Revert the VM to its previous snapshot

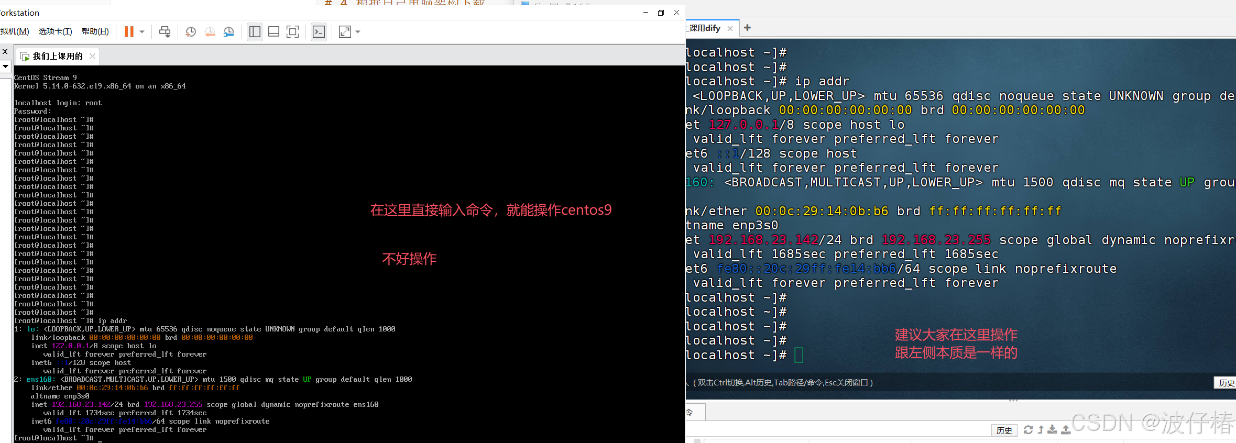[x=210, y=32]
